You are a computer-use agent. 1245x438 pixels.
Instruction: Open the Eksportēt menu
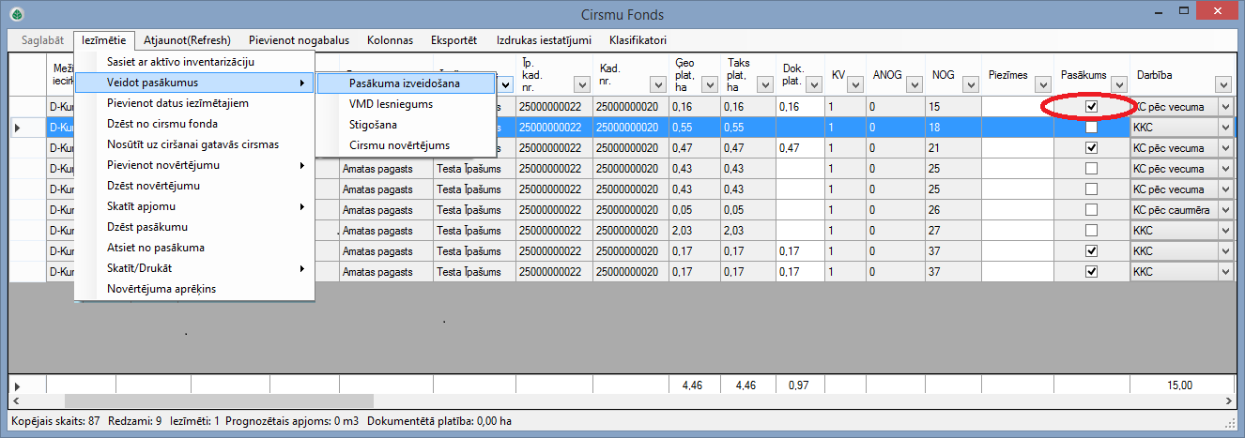453,40
